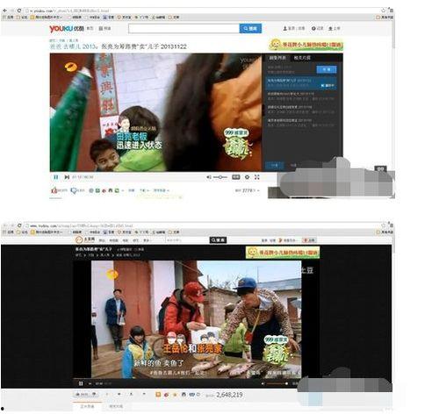Expand the Youku download dropdown below player
439x414 pixels.
[143, 190]
